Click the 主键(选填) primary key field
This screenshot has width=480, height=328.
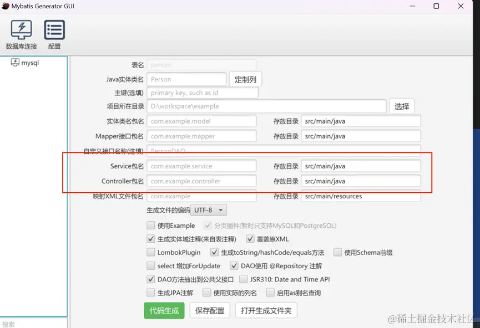203,93
